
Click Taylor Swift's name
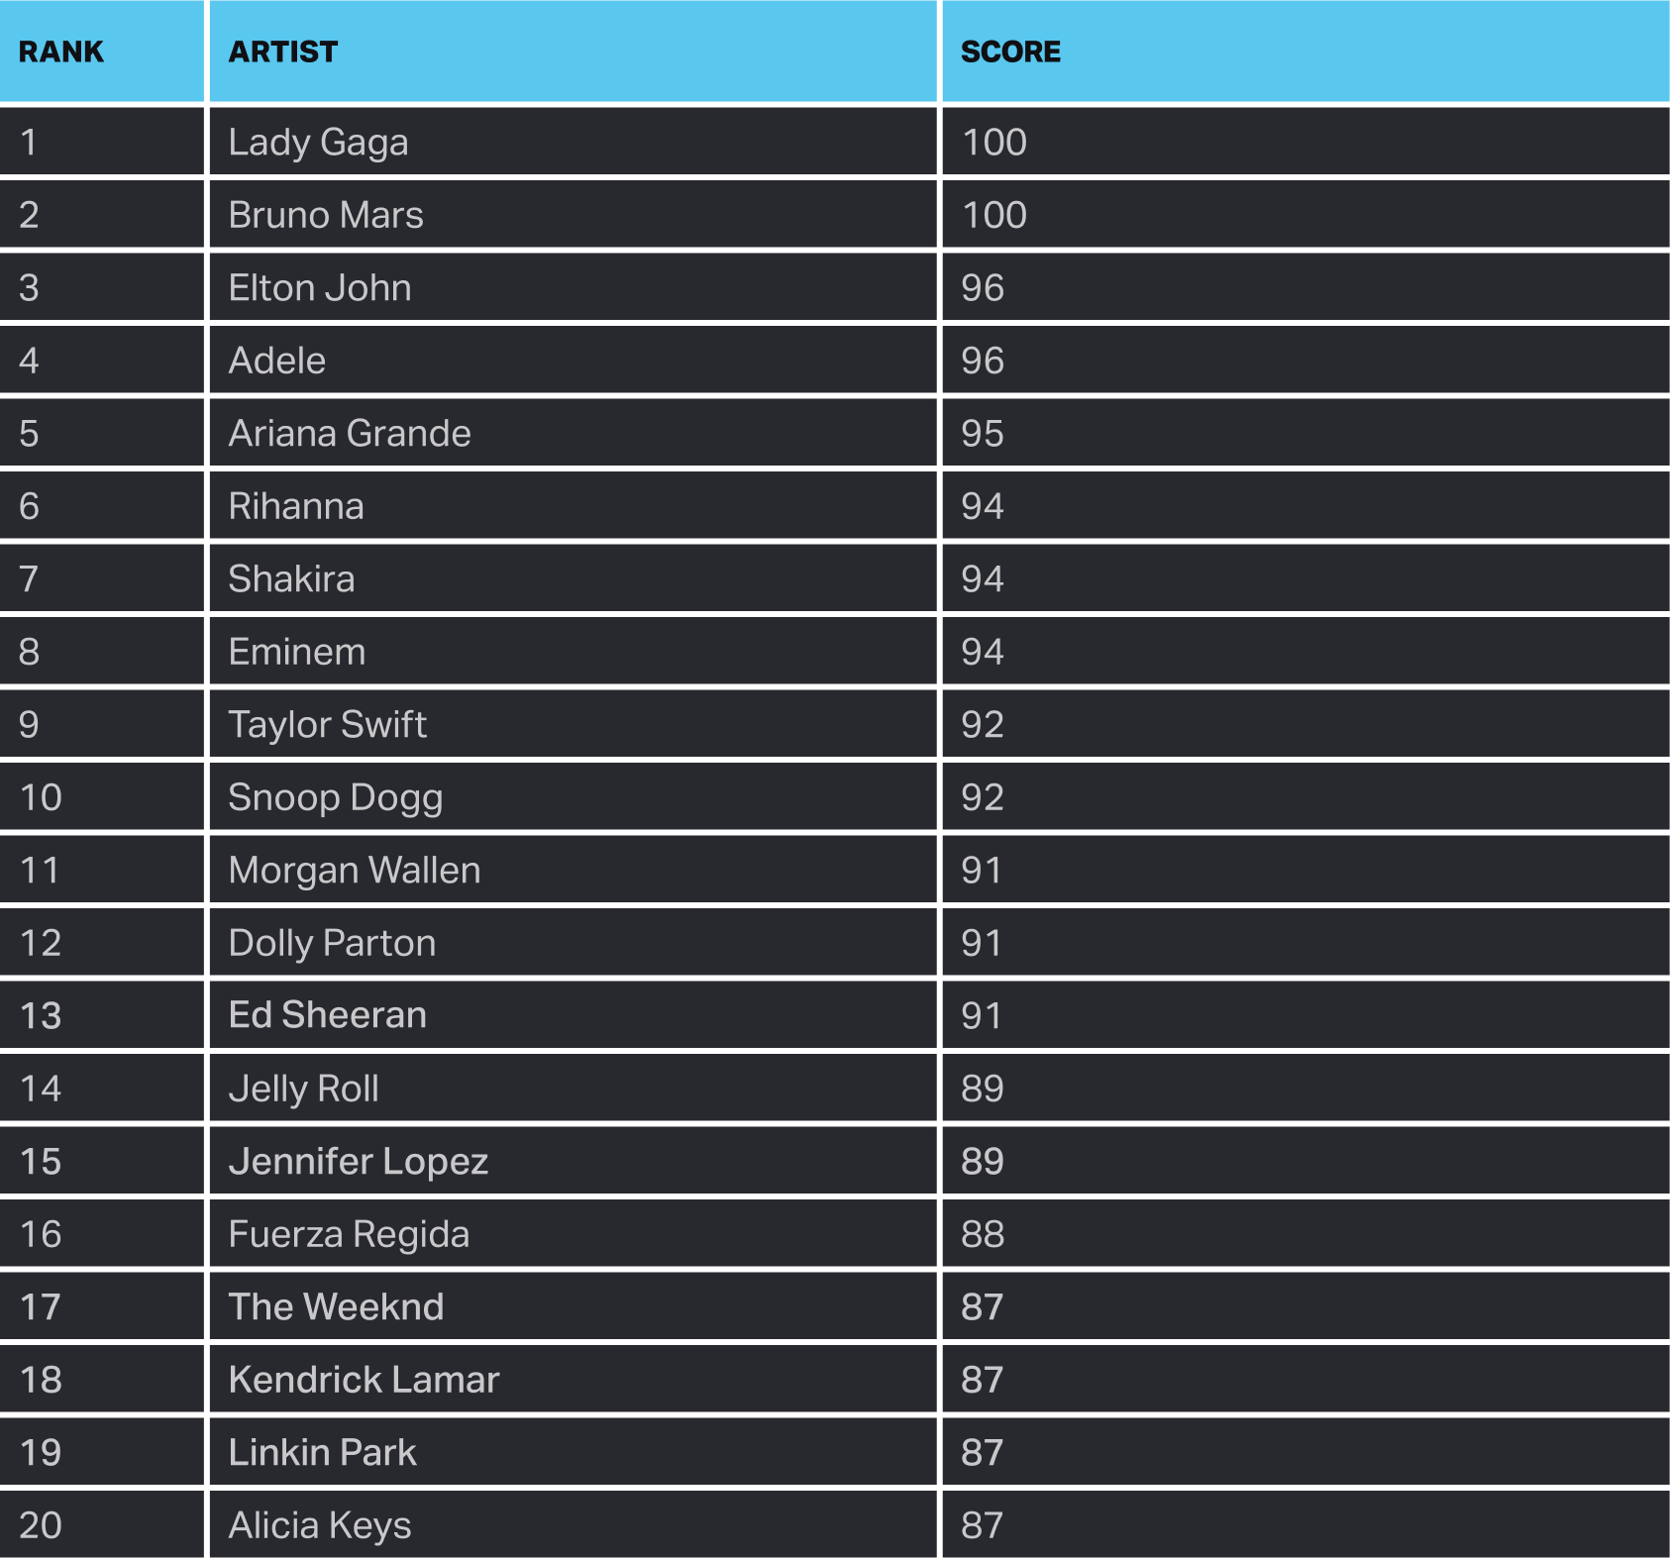(328, 725)
